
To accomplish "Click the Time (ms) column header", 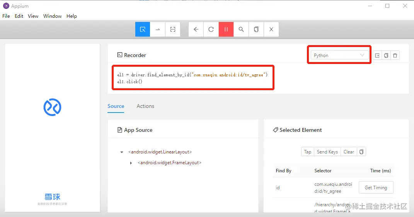I will click(380, 171).
